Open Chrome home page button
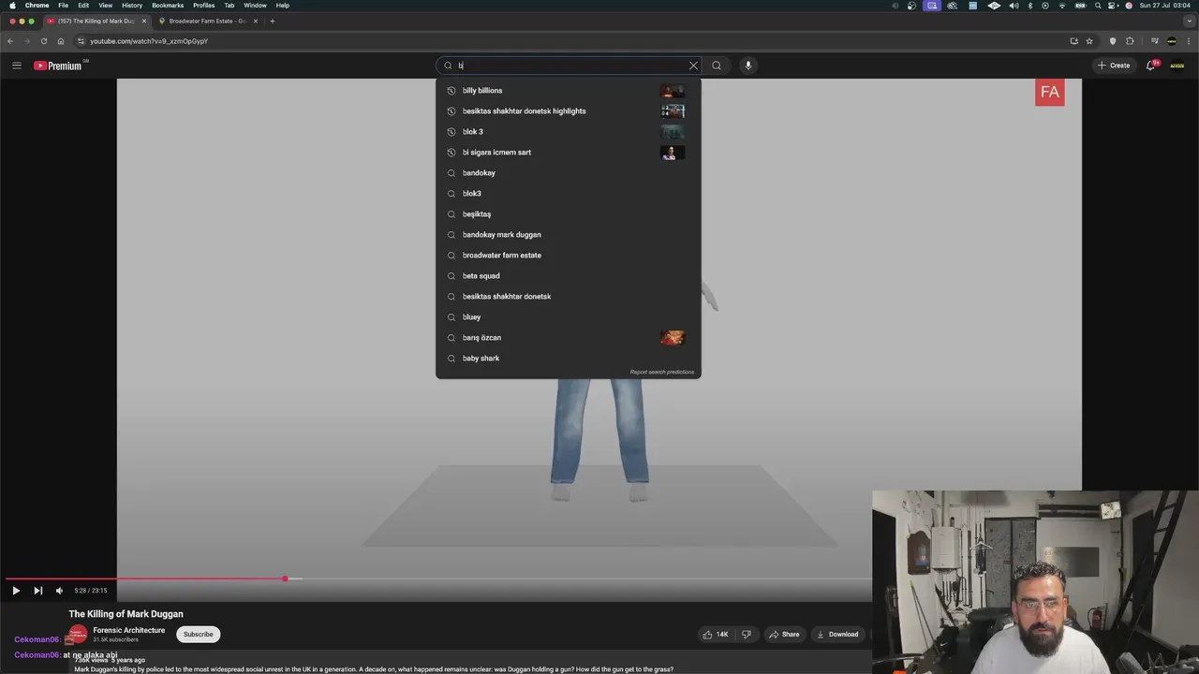 [61, 41]
